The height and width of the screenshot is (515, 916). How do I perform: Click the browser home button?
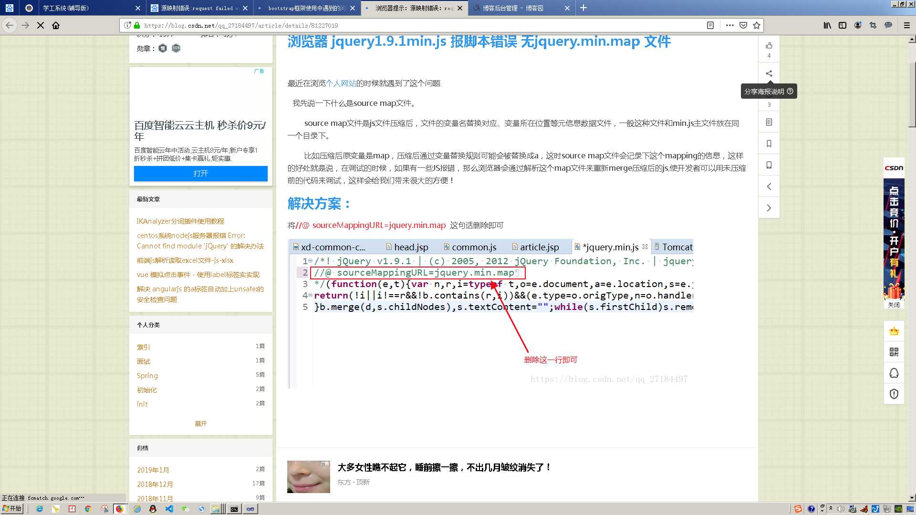56,25
